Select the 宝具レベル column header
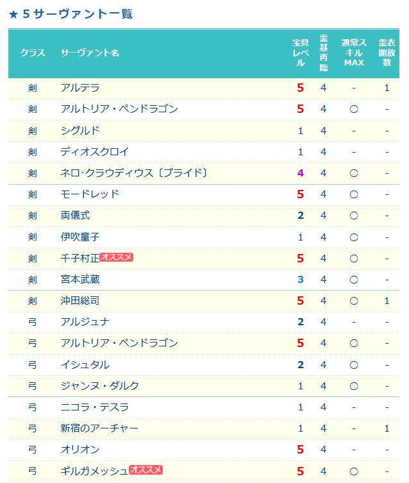The width and height of the screenshot is (409, 483). click(301, 53)
